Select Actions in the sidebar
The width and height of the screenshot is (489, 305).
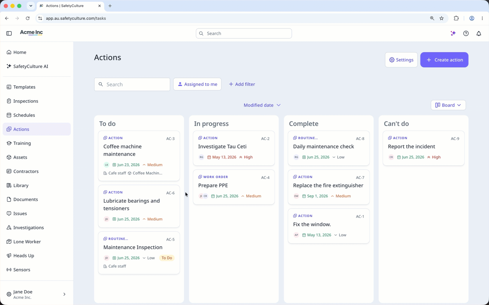click(37, 129)
